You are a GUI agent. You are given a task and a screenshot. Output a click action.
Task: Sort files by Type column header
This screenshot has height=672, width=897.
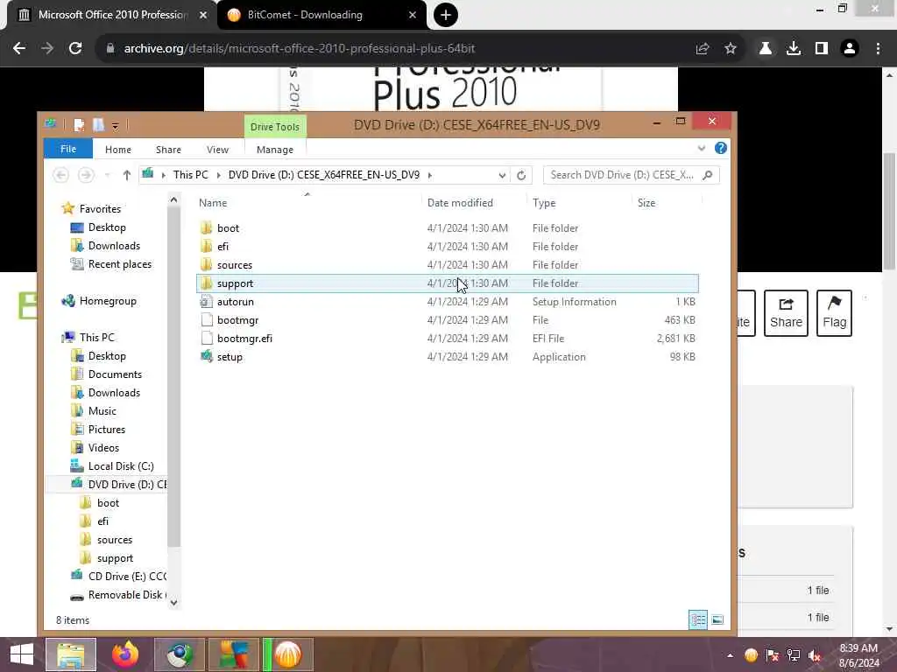(580, 203)
